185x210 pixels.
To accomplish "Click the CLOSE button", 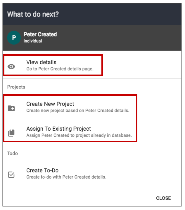I will [x=163, y=198].
